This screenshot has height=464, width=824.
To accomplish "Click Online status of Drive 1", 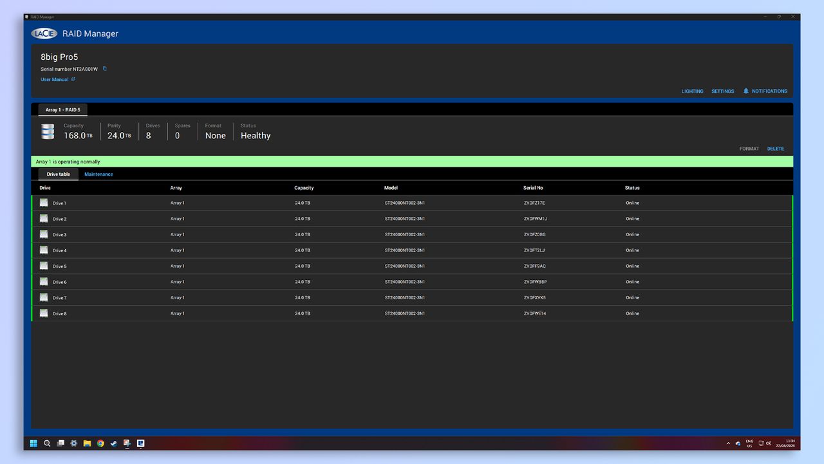I will [x=632, y=203].
